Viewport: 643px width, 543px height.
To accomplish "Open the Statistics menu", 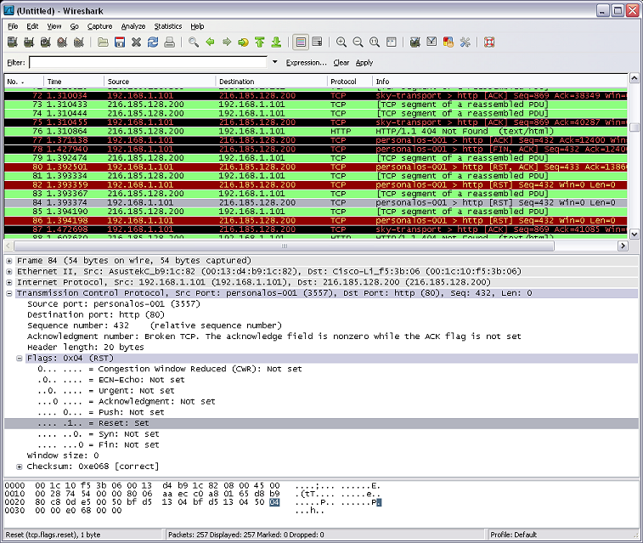I will coord(167,26).
